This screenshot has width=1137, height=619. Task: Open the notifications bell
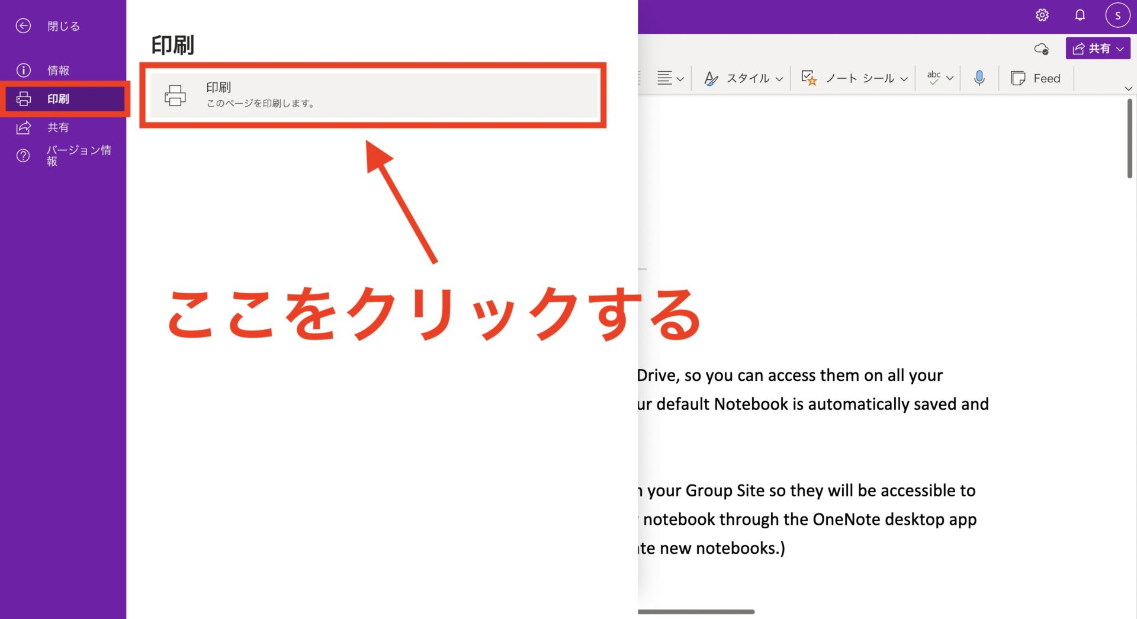point(1080,15)
